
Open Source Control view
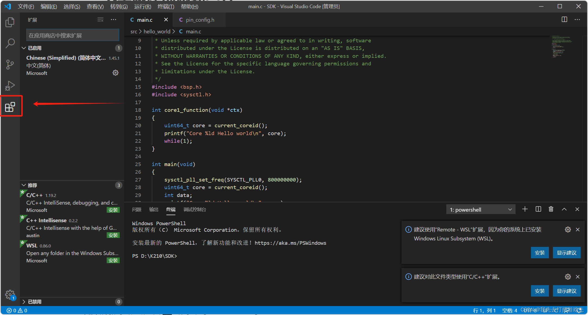click(x=10, y=64)
